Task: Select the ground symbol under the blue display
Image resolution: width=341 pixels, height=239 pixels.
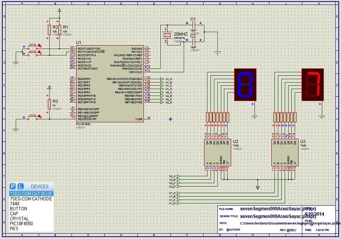Action: point(255,117)
